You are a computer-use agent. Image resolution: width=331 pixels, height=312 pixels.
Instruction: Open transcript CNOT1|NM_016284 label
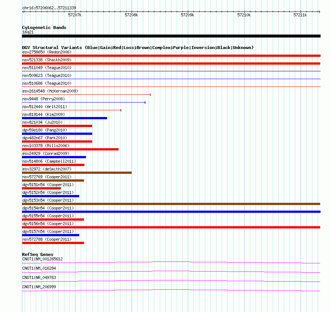pyautogui.click(x=39, y=269)
